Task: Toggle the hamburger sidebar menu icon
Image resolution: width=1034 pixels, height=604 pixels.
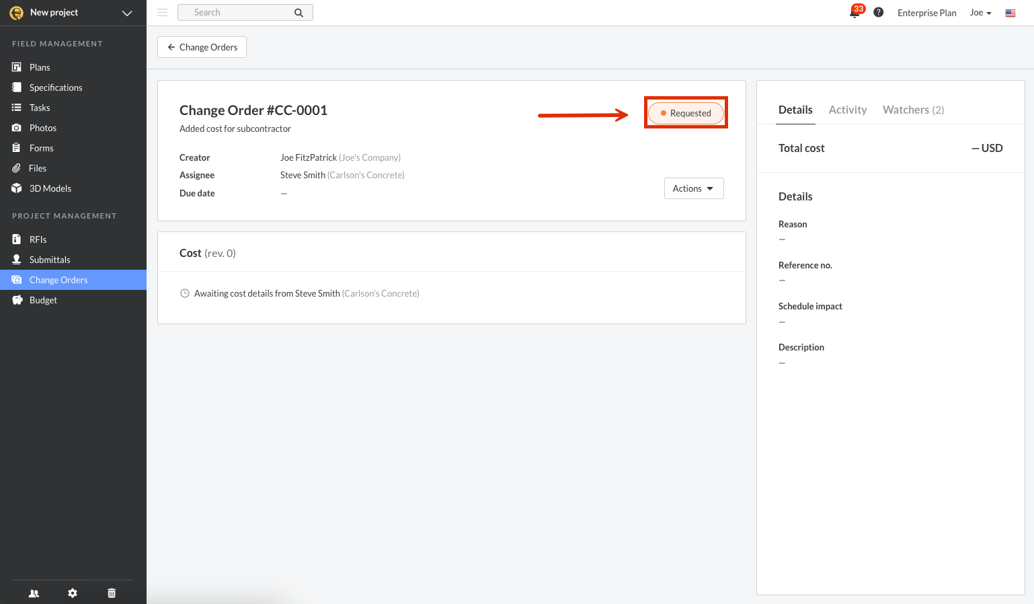Action: click(162, 13)
